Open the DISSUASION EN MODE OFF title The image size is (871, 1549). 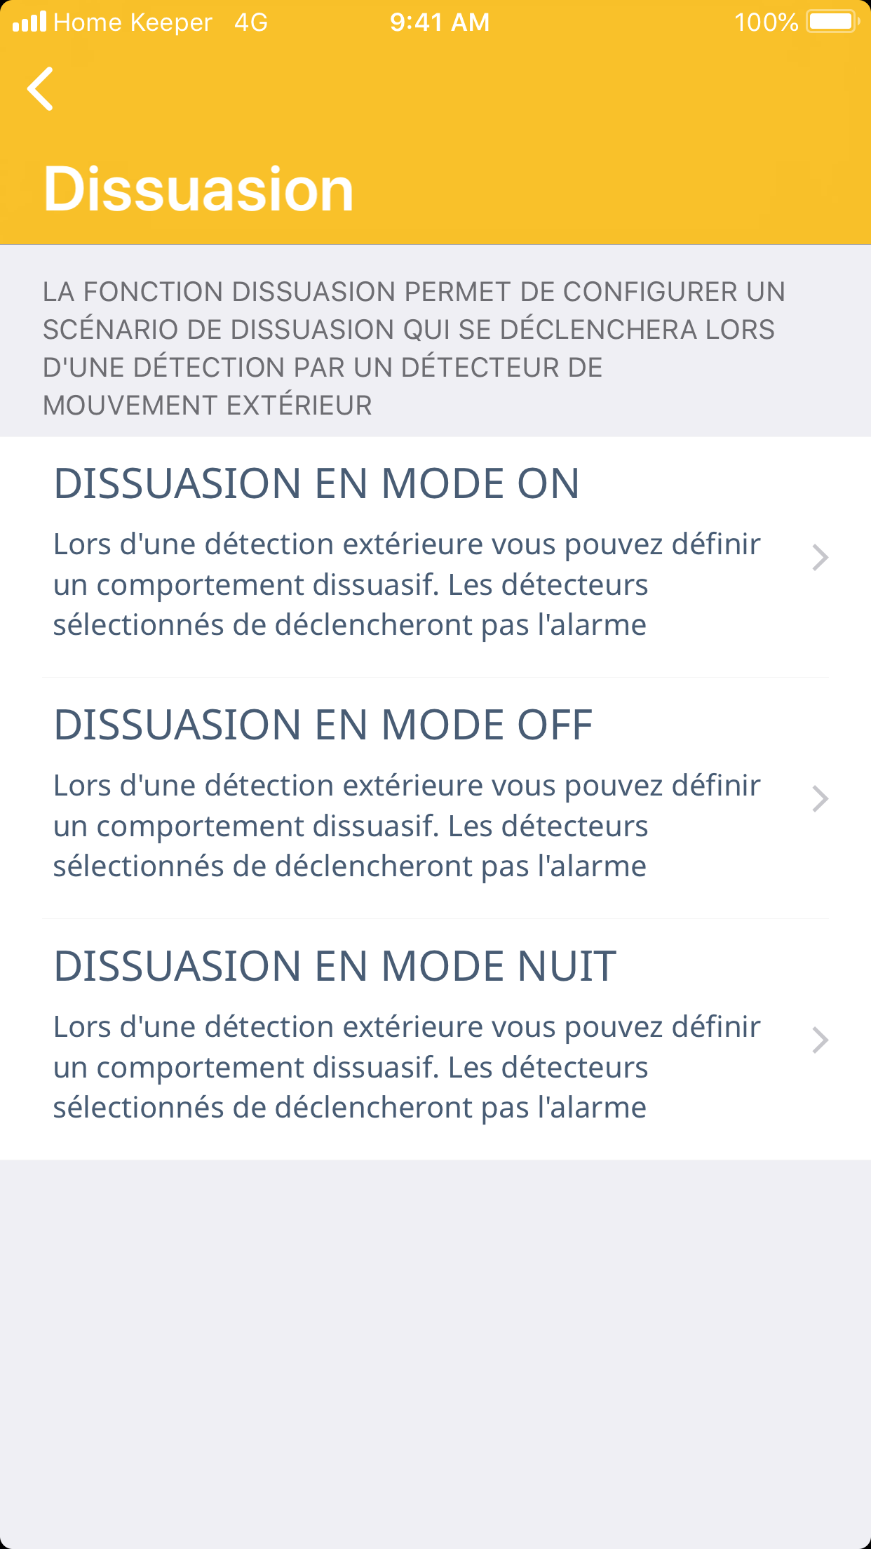tap(323, 725)
